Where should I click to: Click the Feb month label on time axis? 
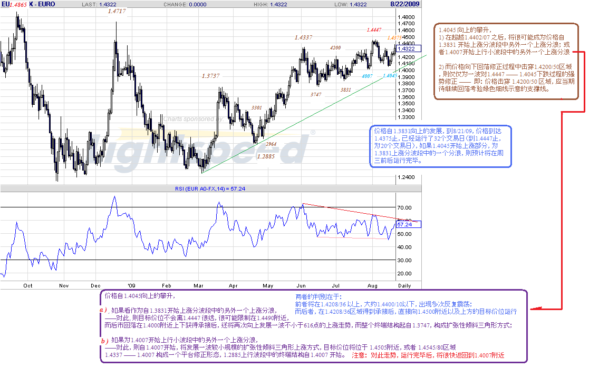click(x=167, y=286)
